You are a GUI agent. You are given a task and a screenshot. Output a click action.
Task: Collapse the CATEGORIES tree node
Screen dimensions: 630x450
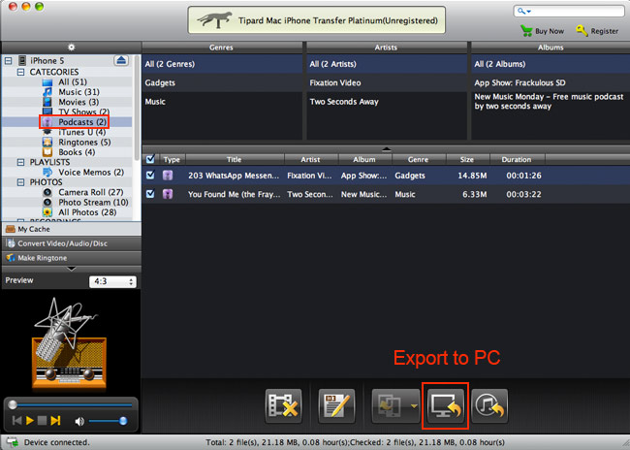20,72
